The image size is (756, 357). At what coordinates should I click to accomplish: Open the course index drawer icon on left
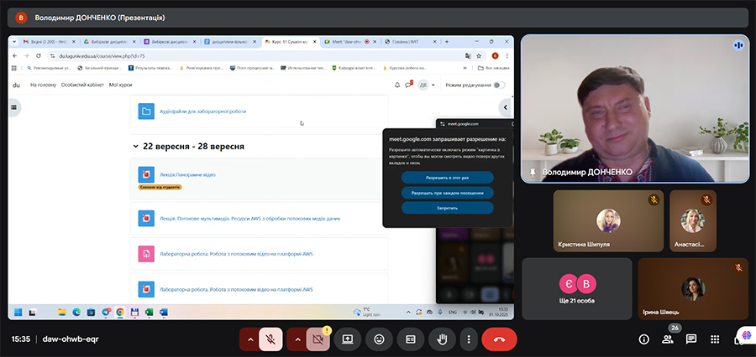(13, 107)
